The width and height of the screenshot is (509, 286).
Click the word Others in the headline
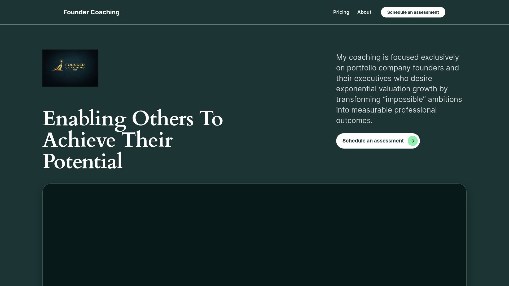click(163, 119)
